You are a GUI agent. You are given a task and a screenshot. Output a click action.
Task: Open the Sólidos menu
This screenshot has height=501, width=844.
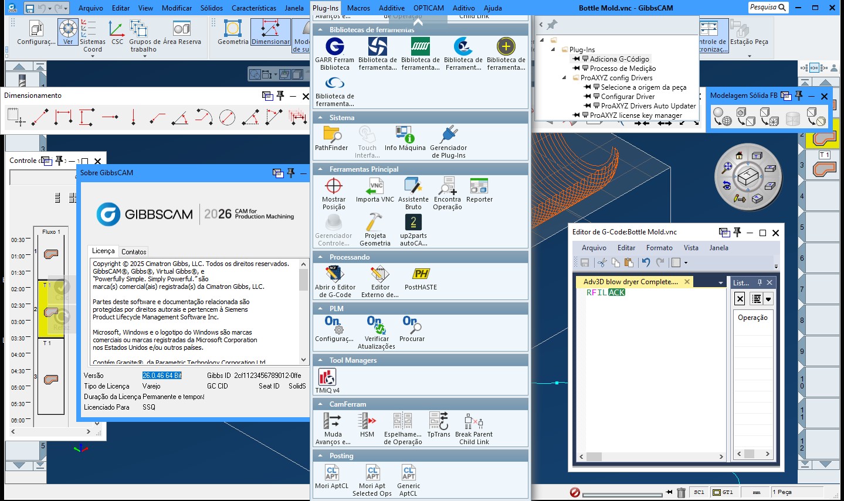click(211, 8)
